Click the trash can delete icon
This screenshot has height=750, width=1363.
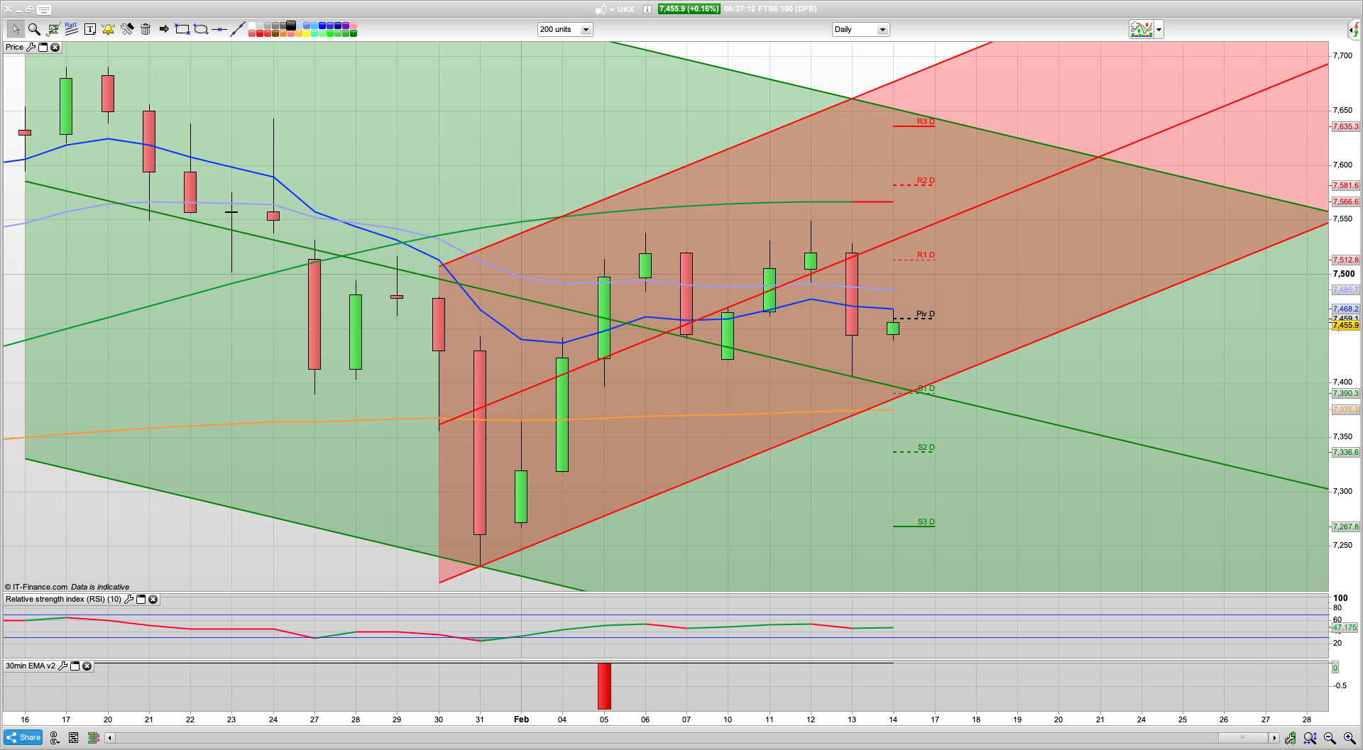[x=146, y=29]
